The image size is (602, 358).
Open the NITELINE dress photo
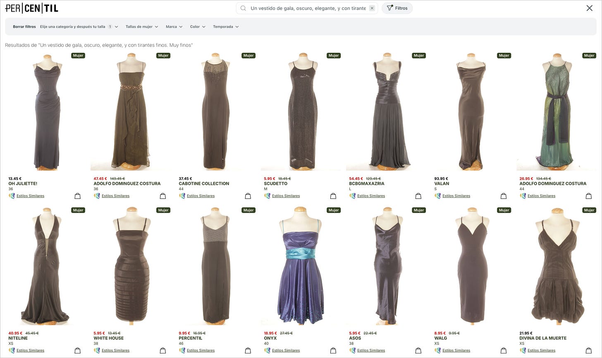[45, 266]
